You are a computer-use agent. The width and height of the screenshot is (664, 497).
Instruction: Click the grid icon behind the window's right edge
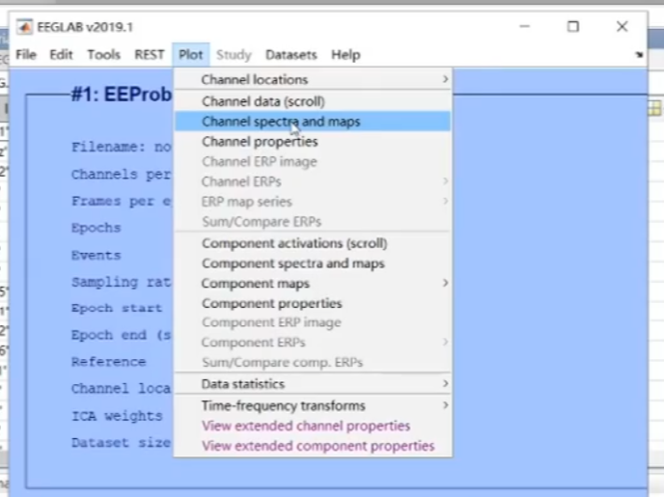pyautogui.click(x=654, y=108)
